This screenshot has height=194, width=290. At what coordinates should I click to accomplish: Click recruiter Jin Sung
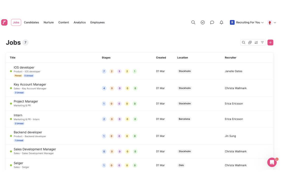230,136
